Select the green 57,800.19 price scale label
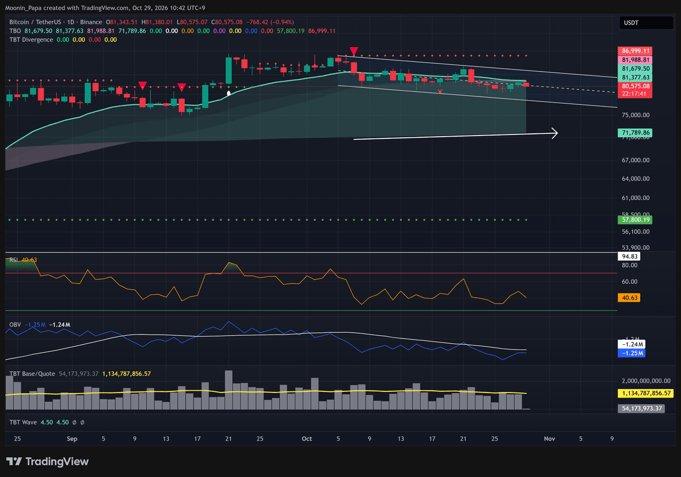Image resolution: width=681 pixels, height=477 pixels. tap(636, 219)
